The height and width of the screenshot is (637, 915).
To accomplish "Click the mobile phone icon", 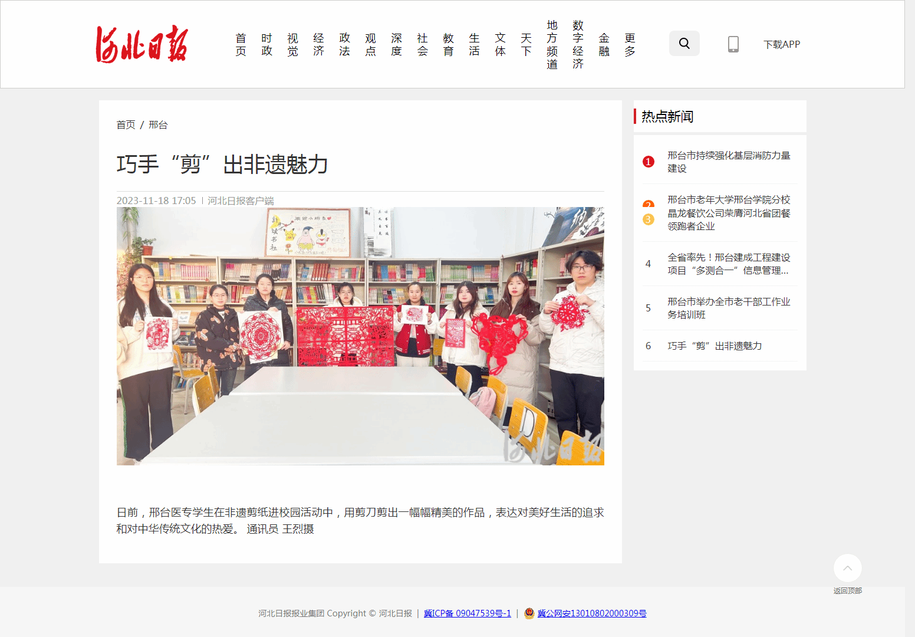I will tap(733, 44).
